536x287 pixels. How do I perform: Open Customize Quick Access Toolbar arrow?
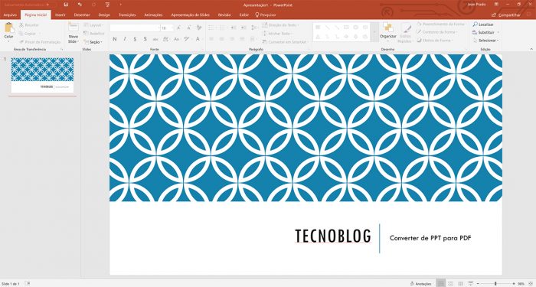click(120, 5)
